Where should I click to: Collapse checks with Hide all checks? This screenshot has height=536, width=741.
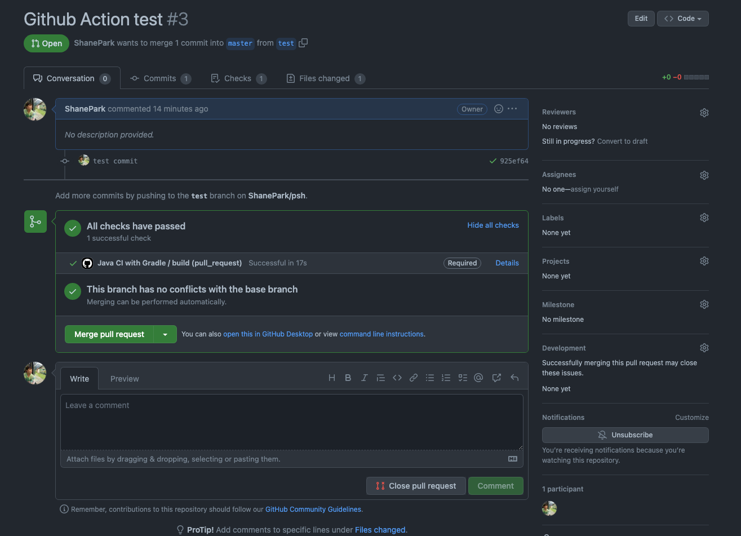coord(493,225)
